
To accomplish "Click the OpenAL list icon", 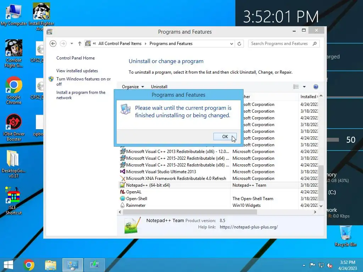I will click(122, 192).
